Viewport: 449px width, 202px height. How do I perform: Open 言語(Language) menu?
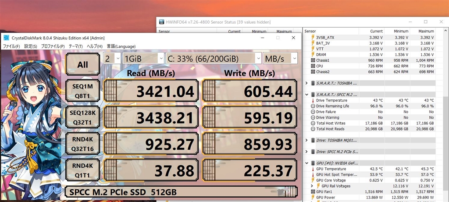pyautogui.click(x=121, y=46)
